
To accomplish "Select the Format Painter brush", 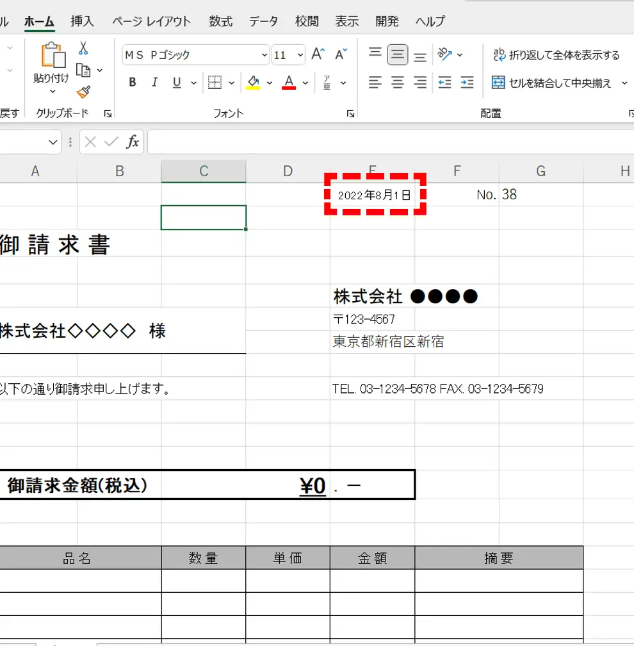I will coord(83,92).
